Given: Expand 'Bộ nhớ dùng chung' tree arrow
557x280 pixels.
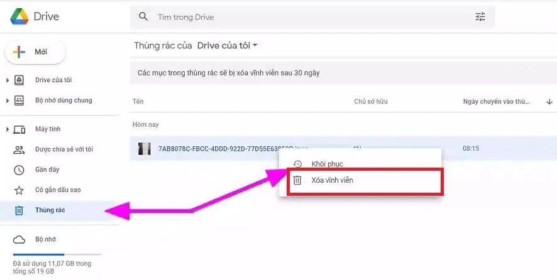Looking at the screenshot, I should pyautogui.click(x=7, y=101).
